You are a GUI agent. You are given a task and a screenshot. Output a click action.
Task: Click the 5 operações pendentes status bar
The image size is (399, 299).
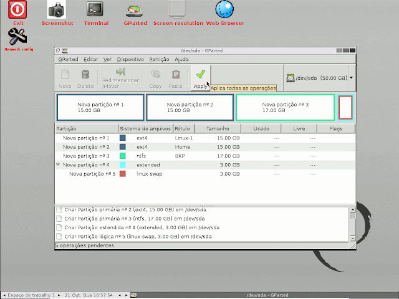click(202, 245)
